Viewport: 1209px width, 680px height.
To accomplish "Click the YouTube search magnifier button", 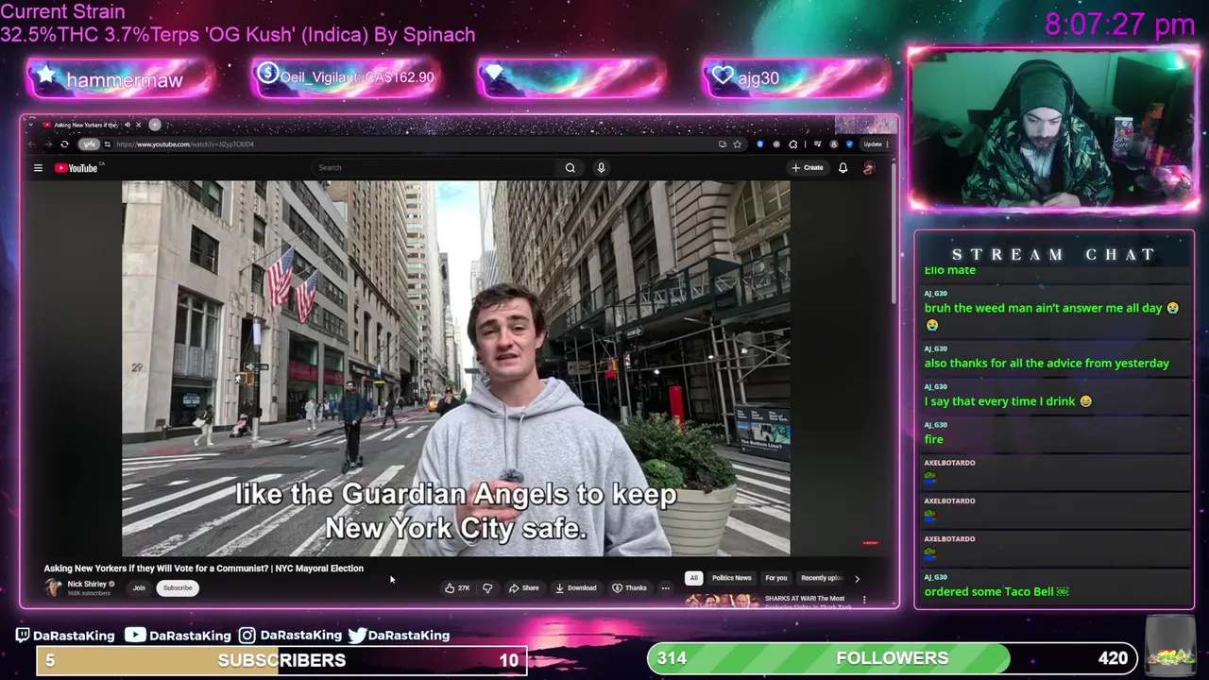I will (570, 168).
